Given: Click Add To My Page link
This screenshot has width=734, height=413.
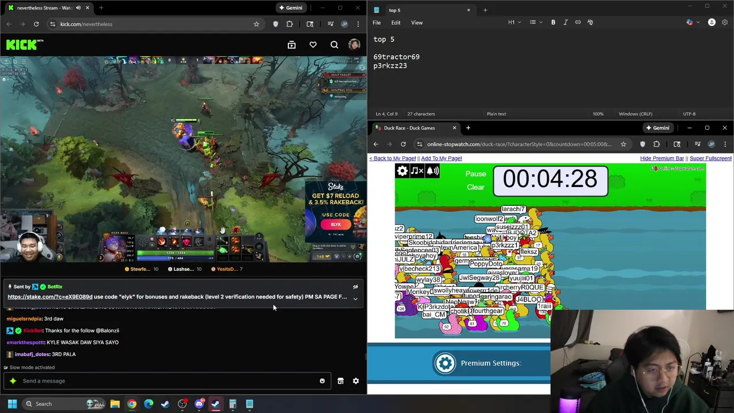Looking at the screenshot, I should (x=441, y=158).
